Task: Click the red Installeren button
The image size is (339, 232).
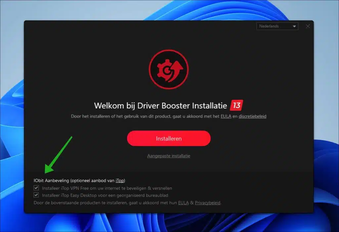Action: click(x=169, y=138)
